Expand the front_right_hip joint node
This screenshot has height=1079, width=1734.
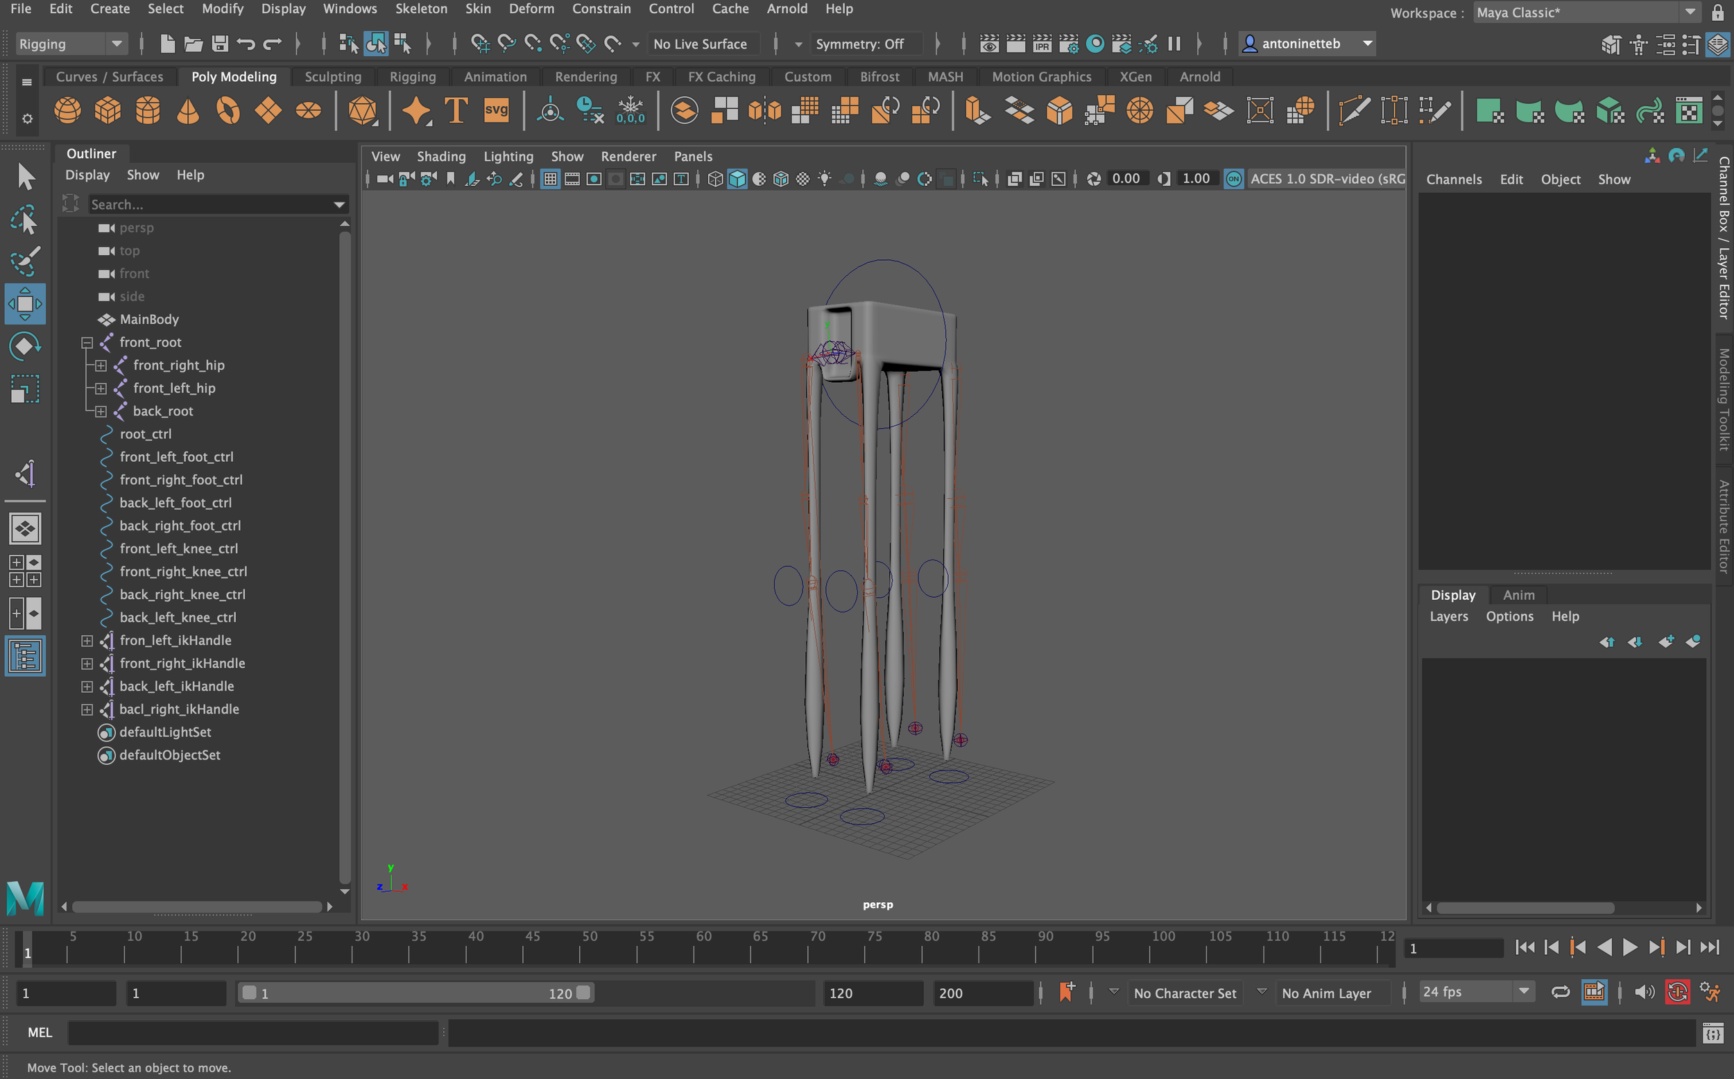pos(101,365)
